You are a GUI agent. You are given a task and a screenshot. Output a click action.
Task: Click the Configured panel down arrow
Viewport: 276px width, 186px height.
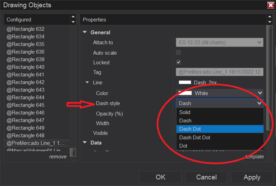[73, 22]
